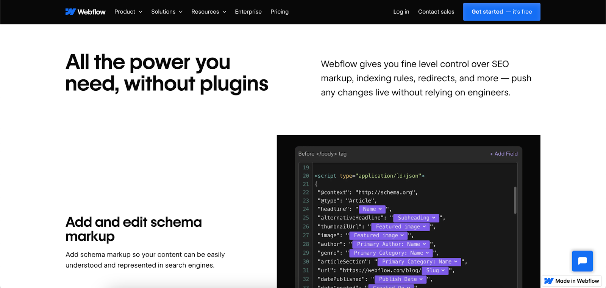Open the Subheading field dropdown

pyautogui.click(x=416, y=218)
